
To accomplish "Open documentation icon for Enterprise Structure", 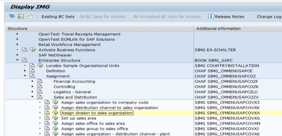I will pyautogui.click(x=25, y=60).
